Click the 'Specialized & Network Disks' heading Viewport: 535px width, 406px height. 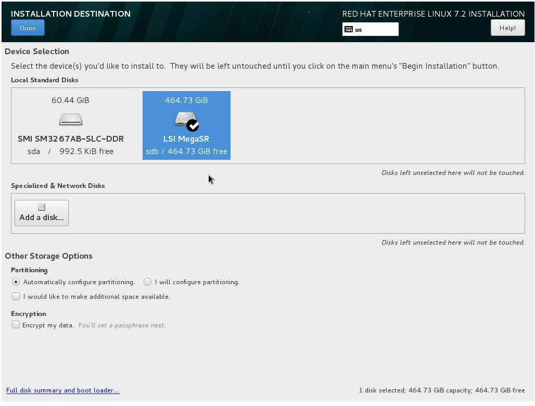(58, 186)
